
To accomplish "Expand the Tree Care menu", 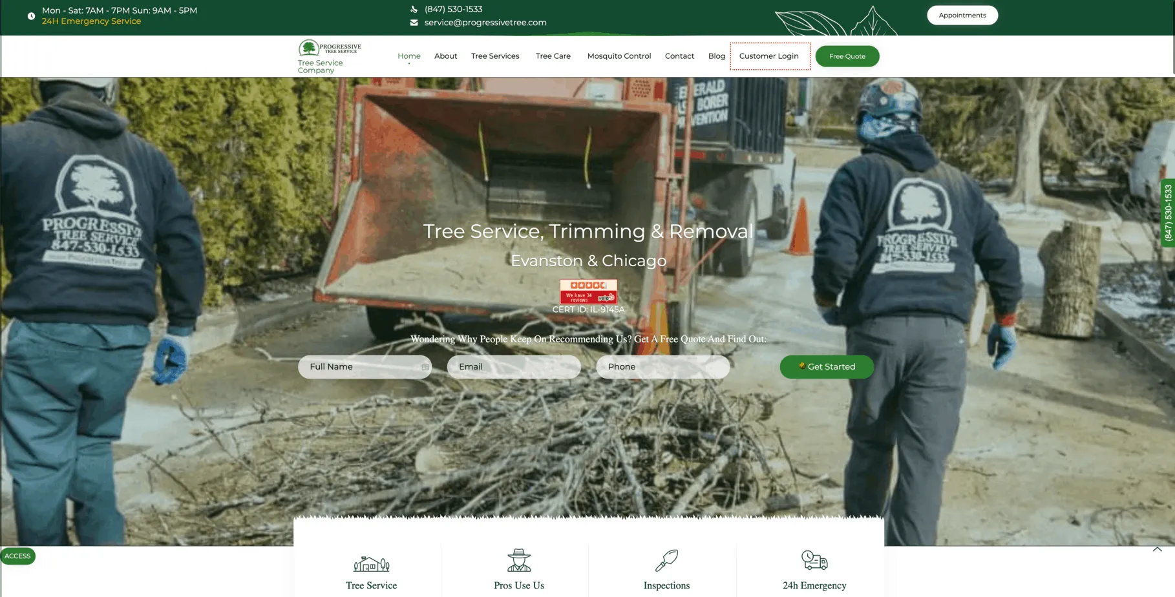I will pos(553,56).
